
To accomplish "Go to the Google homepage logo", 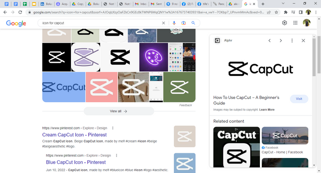I will (x=16, y=23).
